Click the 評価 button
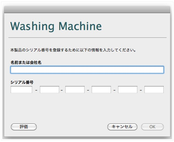Screen dimensions: 174x142 tap(24, 127)
